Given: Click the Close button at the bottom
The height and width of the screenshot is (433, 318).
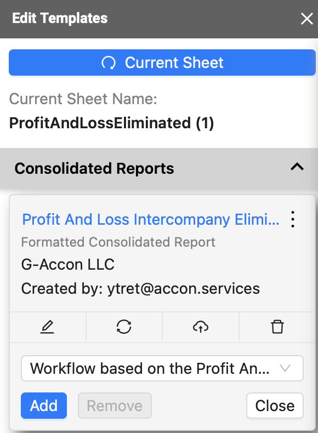Looking at the screenshot, I should [x=275, y=406].
